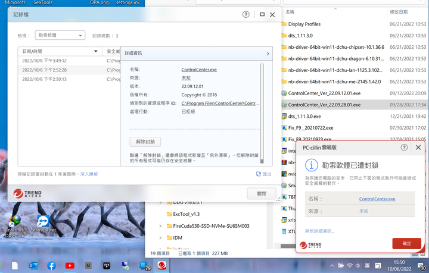Dismiss the PC-cillin popup with X

[418, 148]
